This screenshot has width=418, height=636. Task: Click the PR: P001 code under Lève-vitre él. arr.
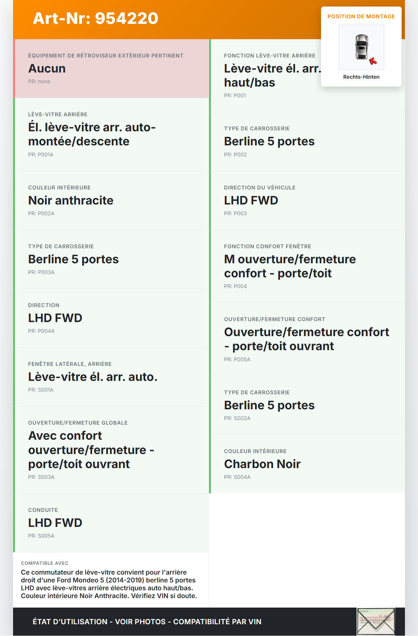(x=235, y=96)
